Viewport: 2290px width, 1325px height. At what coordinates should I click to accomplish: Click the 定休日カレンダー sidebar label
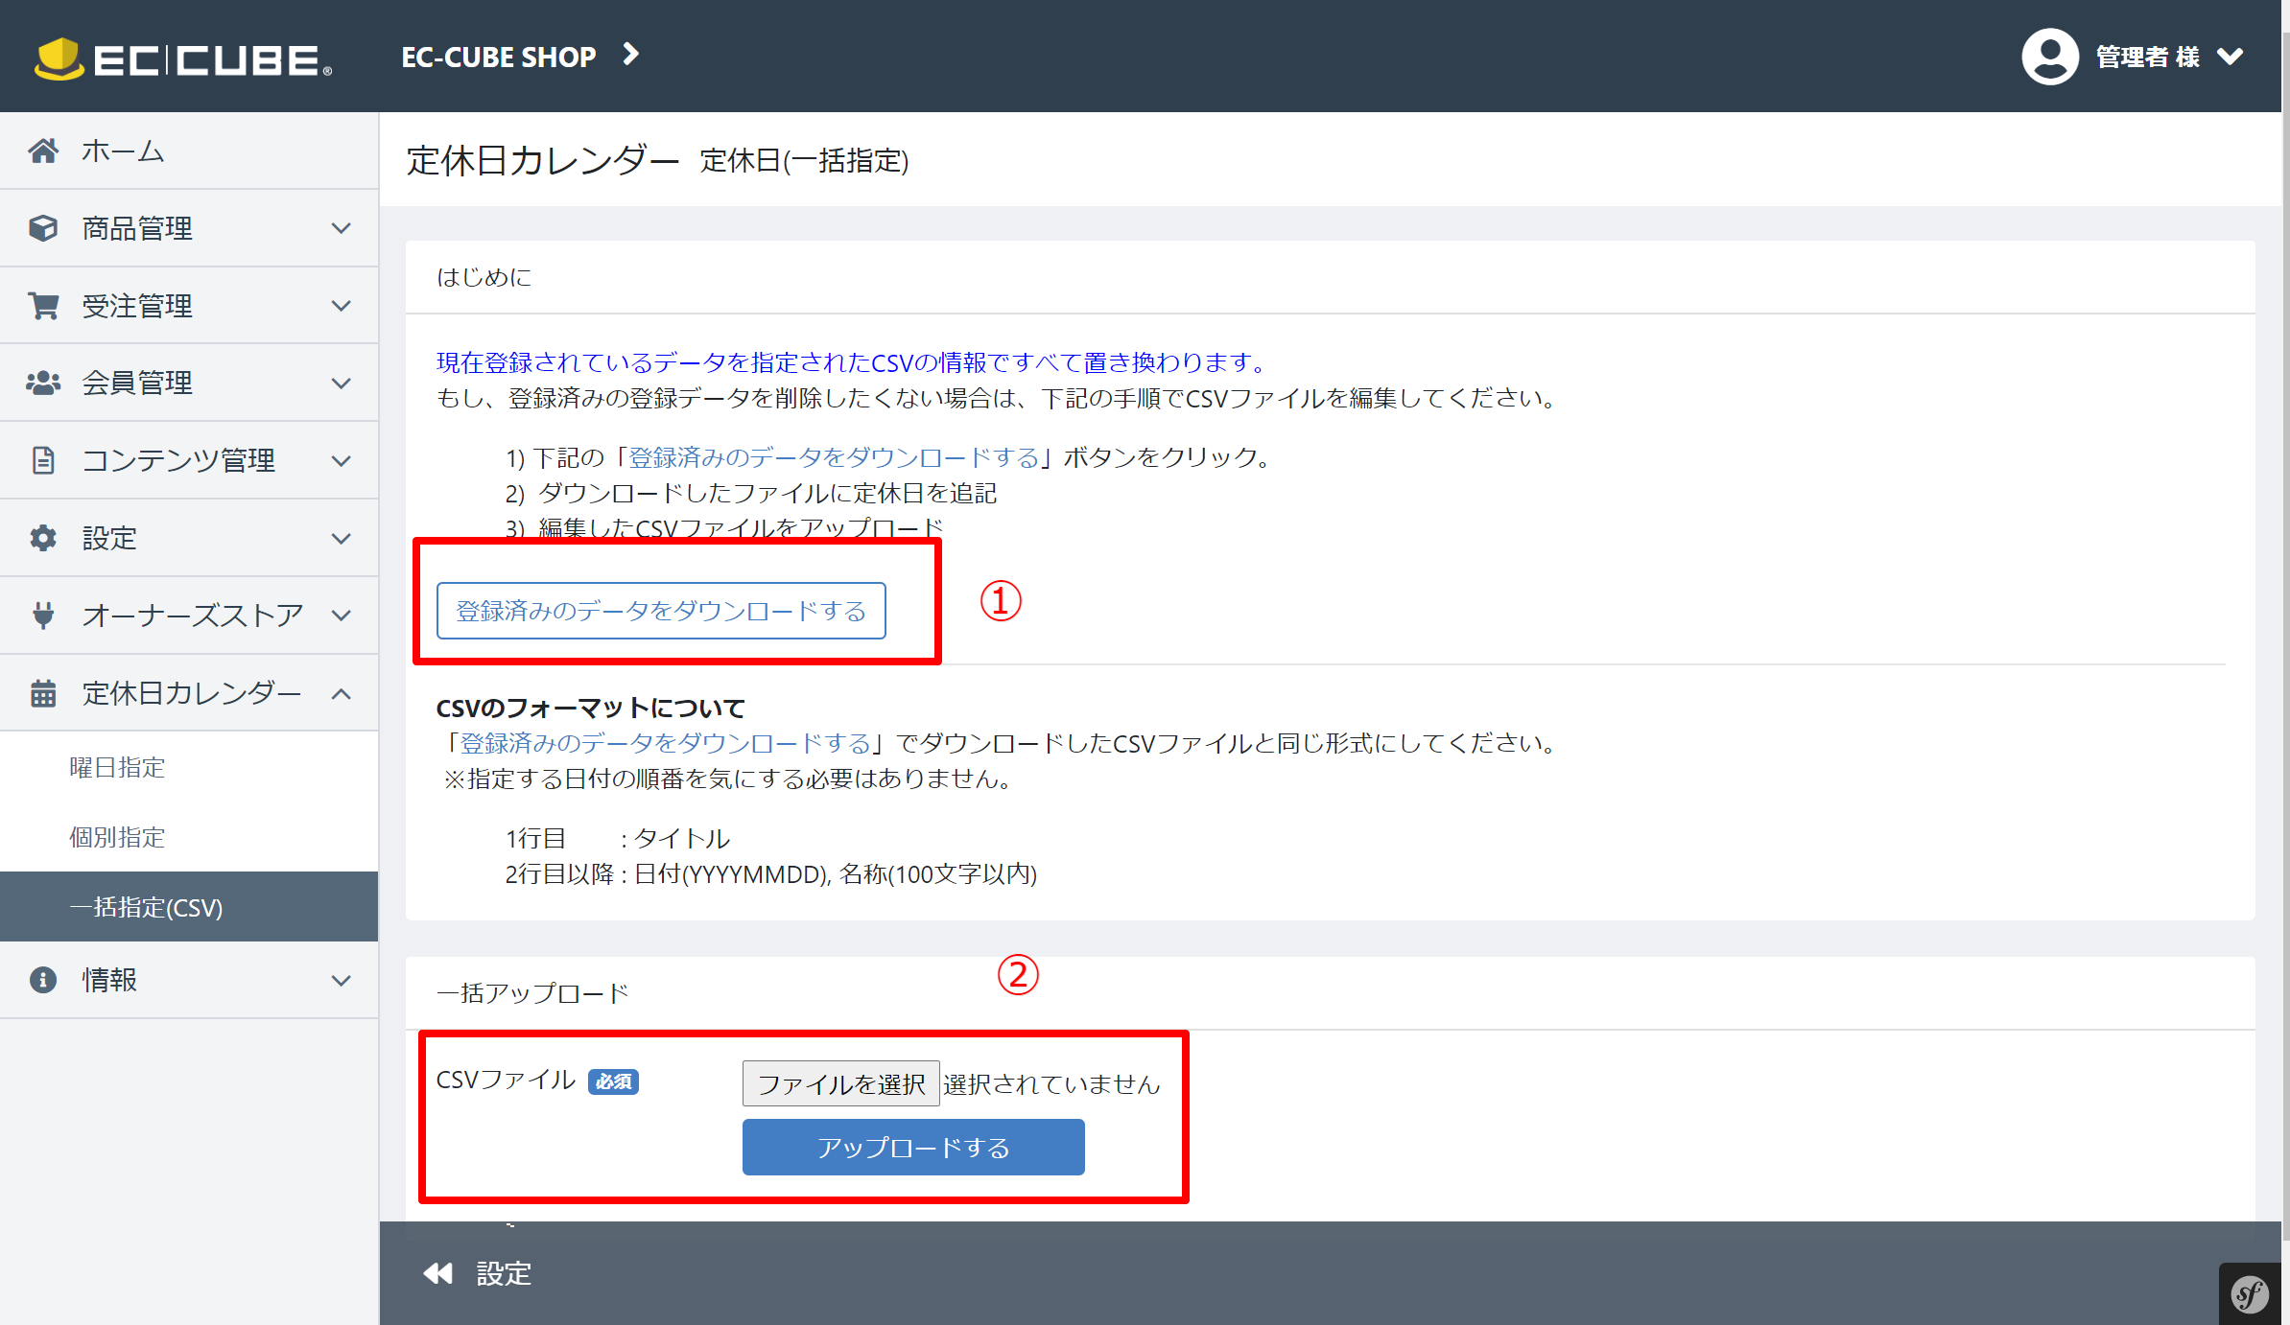tap(192, 692)
